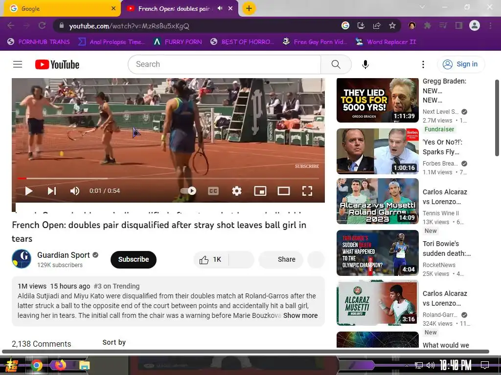501x375 pixels.
Task: Skip to next video in player
Action: [x=52, y=191]
